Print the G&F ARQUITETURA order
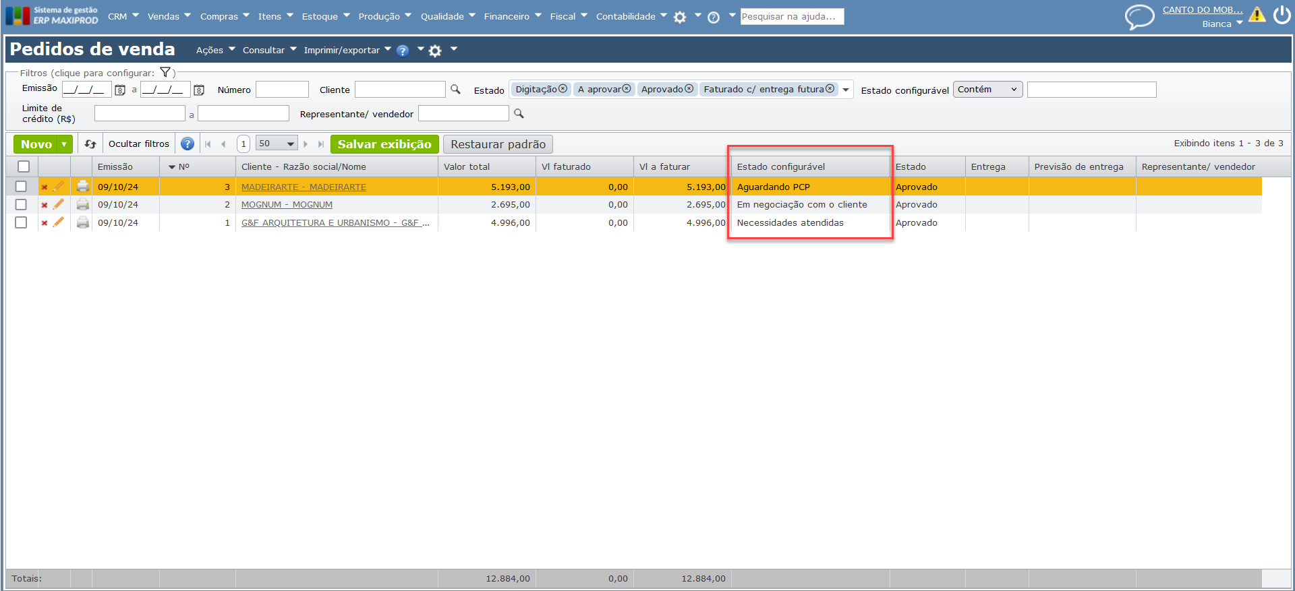The height and width of the screenshot is (591, 1295). pos(83,222)
